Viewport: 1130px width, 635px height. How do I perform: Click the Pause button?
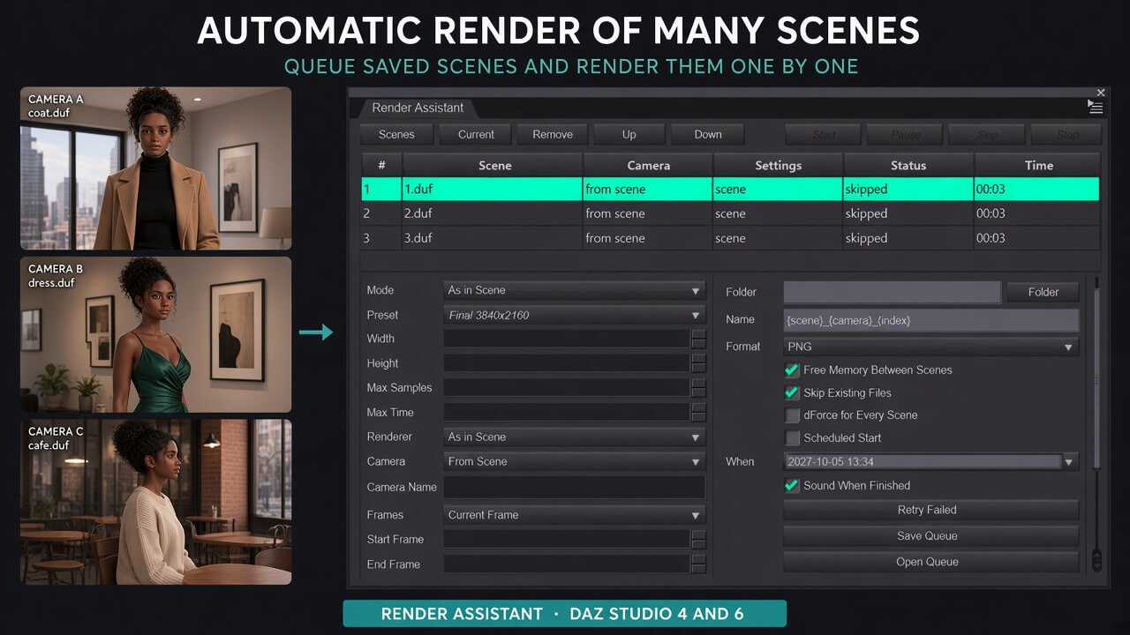(x=906, y=135)
